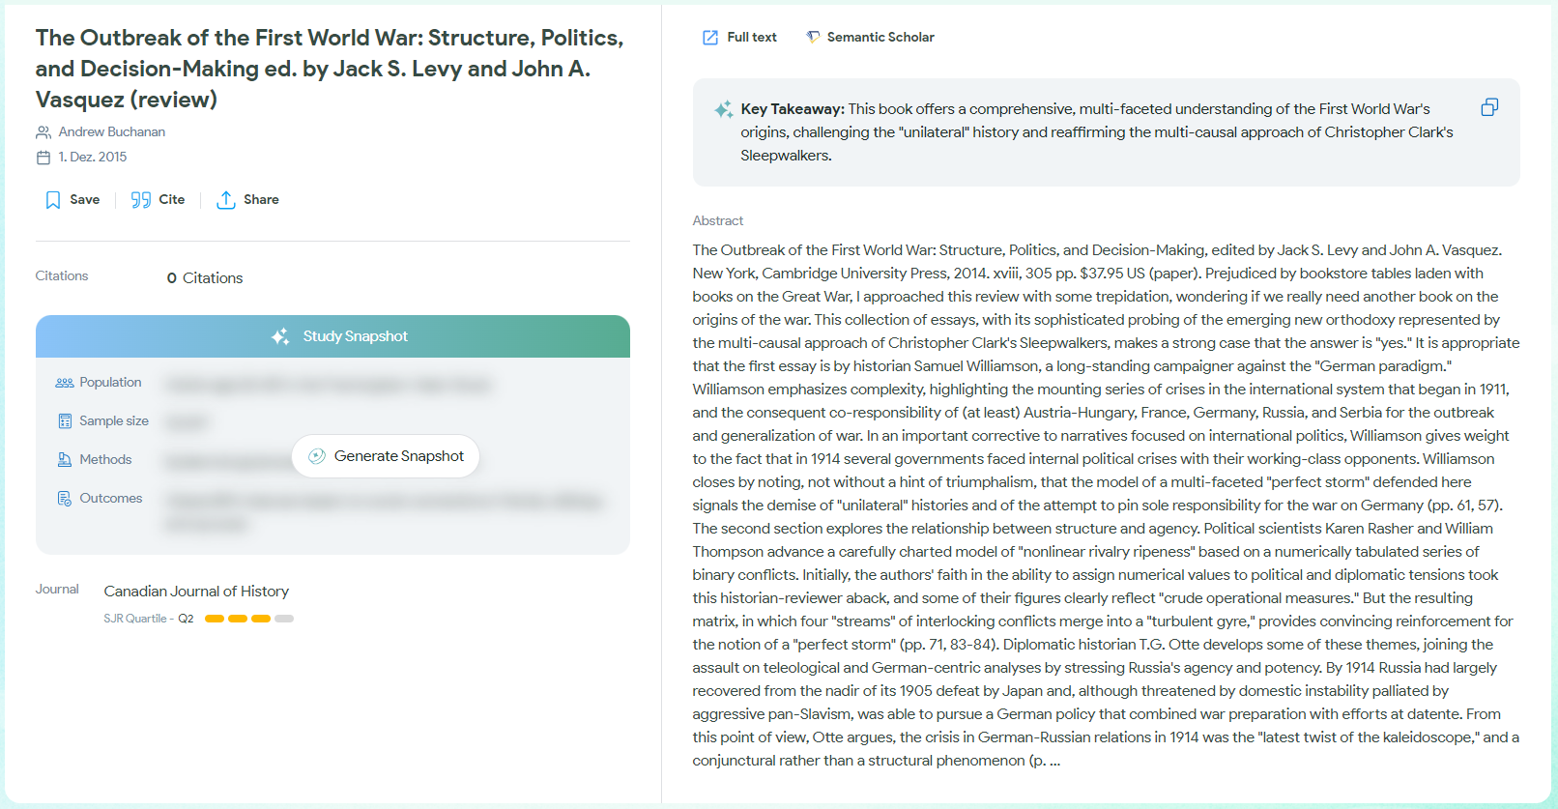1558x809 pixels.
Task: Click the publication date calendar icon
Action: pos(43,158)
